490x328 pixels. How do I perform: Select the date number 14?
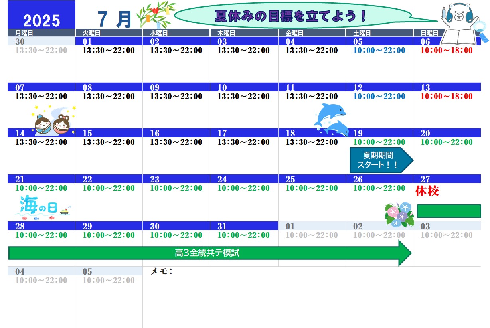pyautogui.click(x=20, y=133)
